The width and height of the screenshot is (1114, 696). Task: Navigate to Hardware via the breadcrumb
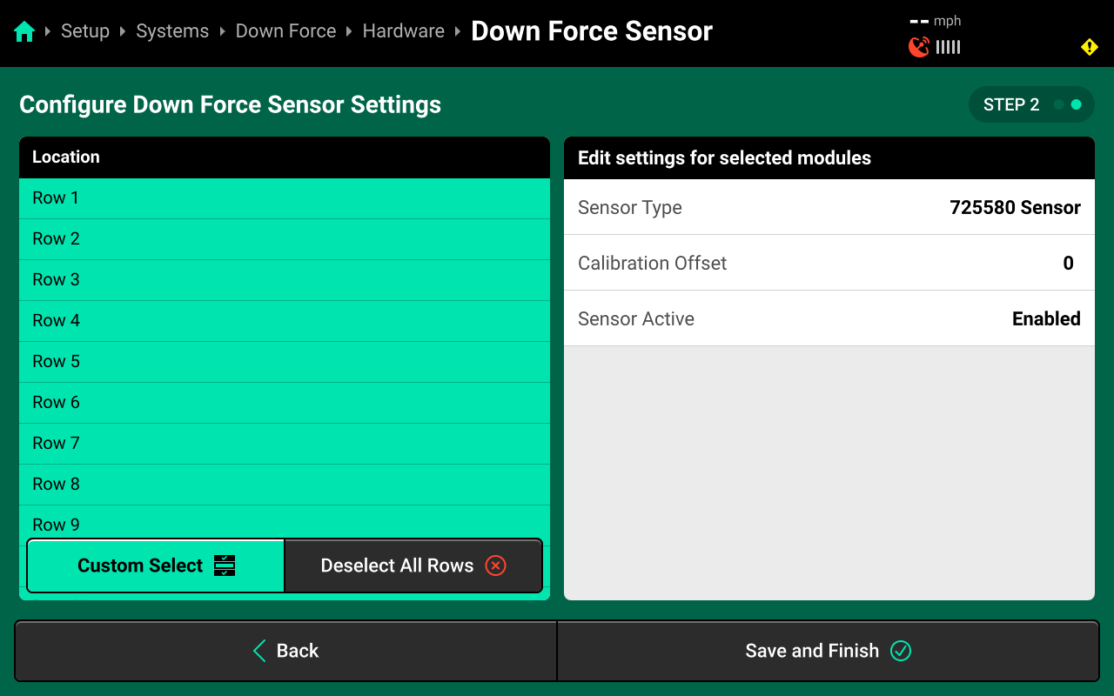(x=403, y=30)
